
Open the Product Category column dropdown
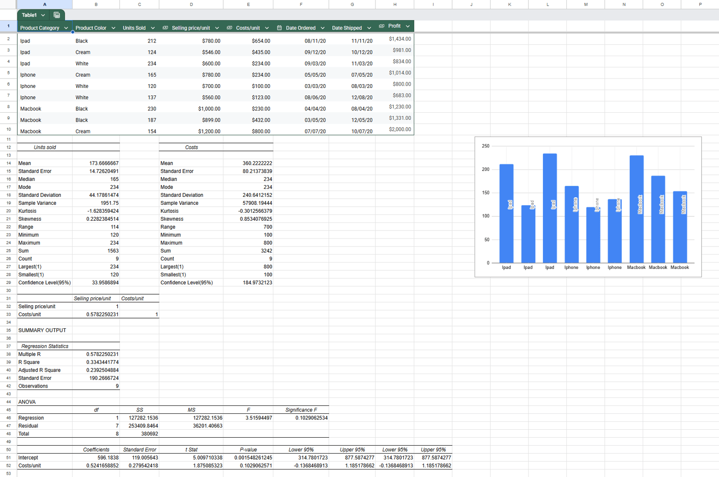tap(66, 28)
